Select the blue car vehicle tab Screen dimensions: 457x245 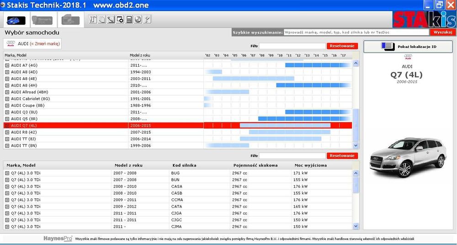pyautogui.click(x=16, y=20)
